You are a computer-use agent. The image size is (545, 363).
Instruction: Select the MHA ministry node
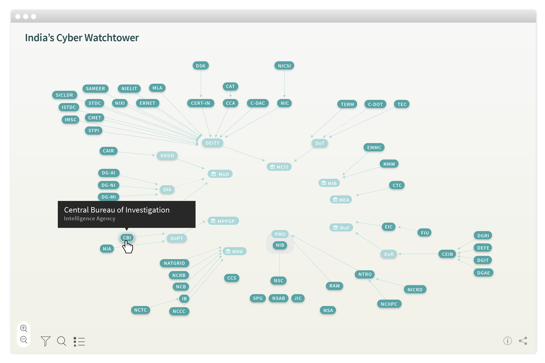234,251
